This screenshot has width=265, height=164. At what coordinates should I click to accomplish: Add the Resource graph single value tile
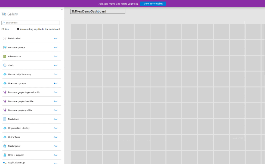point(56,92)
